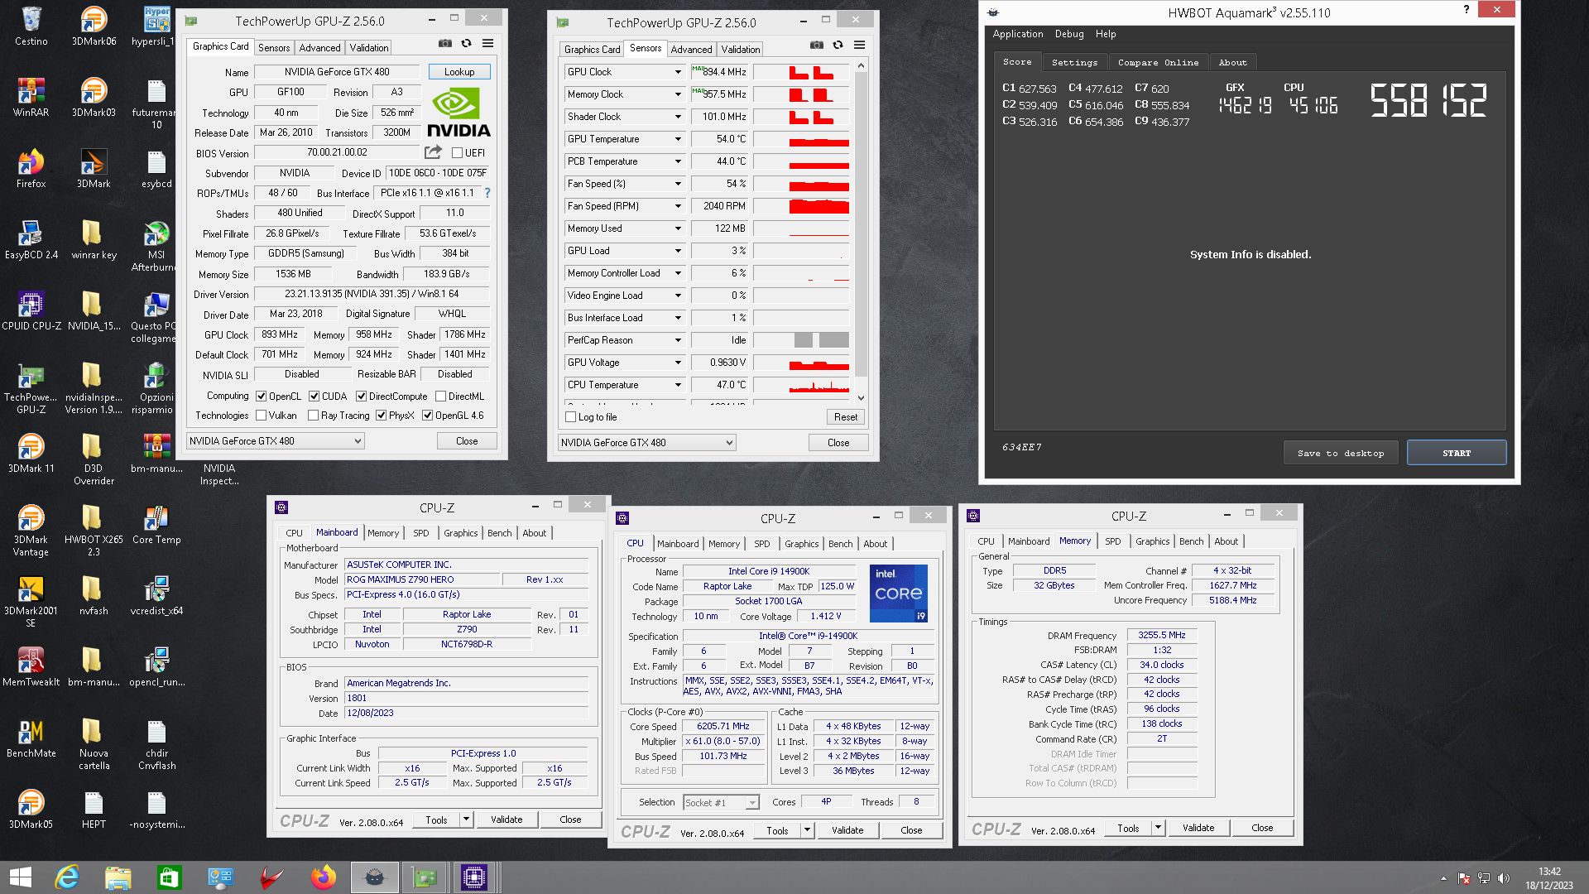Click the bus interface question mark icon
This screenshot has width=1589, height=894.
pos(487,193)
